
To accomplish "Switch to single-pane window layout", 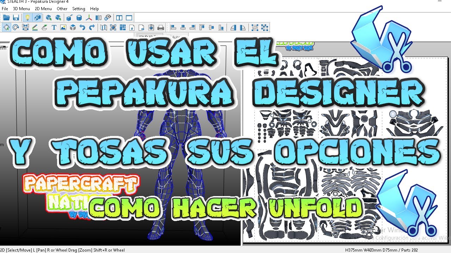I will point(129,18).
